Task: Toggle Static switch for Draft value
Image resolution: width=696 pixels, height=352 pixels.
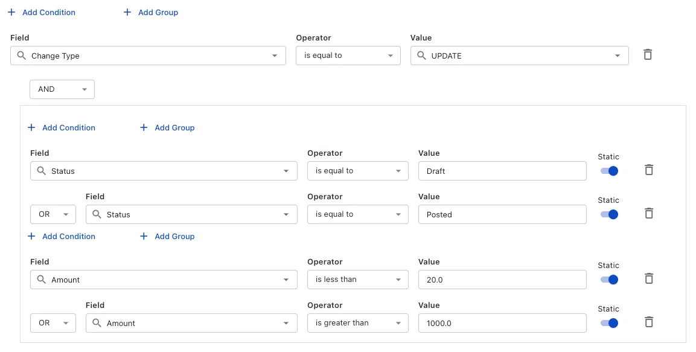Action: [x=609, y=171]
